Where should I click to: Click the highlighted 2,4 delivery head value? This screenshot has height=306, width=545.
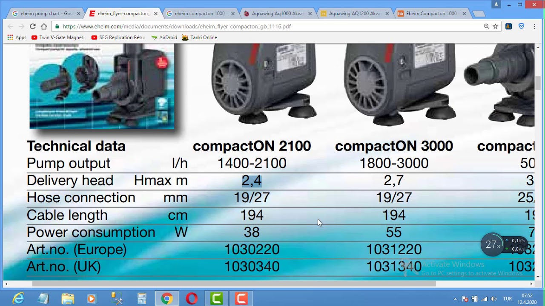(x=252, y=181)
